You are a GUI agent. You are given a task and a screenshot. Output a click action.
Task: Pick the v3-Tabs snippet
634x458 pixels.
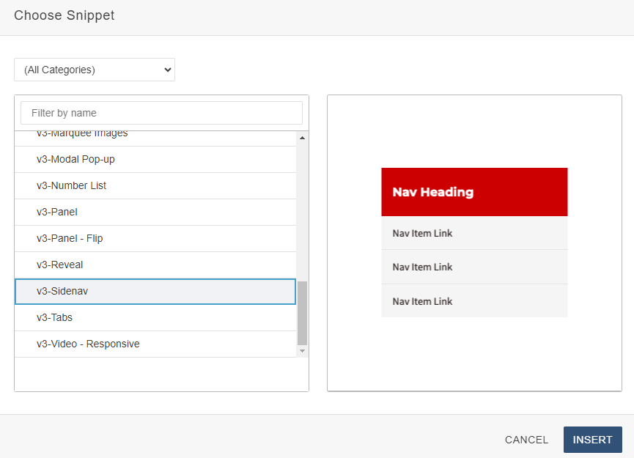click(54, 317)
